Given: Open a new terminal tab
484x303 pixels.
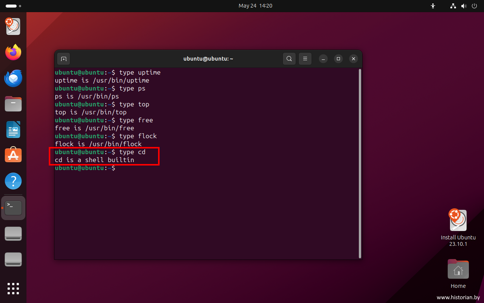Looking at the screenshot, I should point(64,59).
